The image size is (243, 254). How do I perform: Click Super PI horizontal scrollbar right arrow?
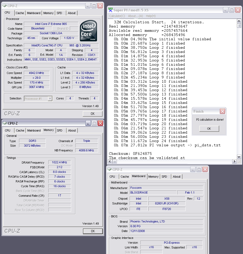(x=234, y=161)
